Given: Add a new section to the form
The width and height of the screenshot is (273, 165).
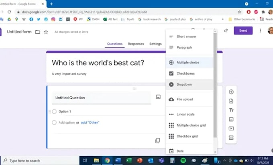Looking at the screenshot, I should [x=231, y=138].
